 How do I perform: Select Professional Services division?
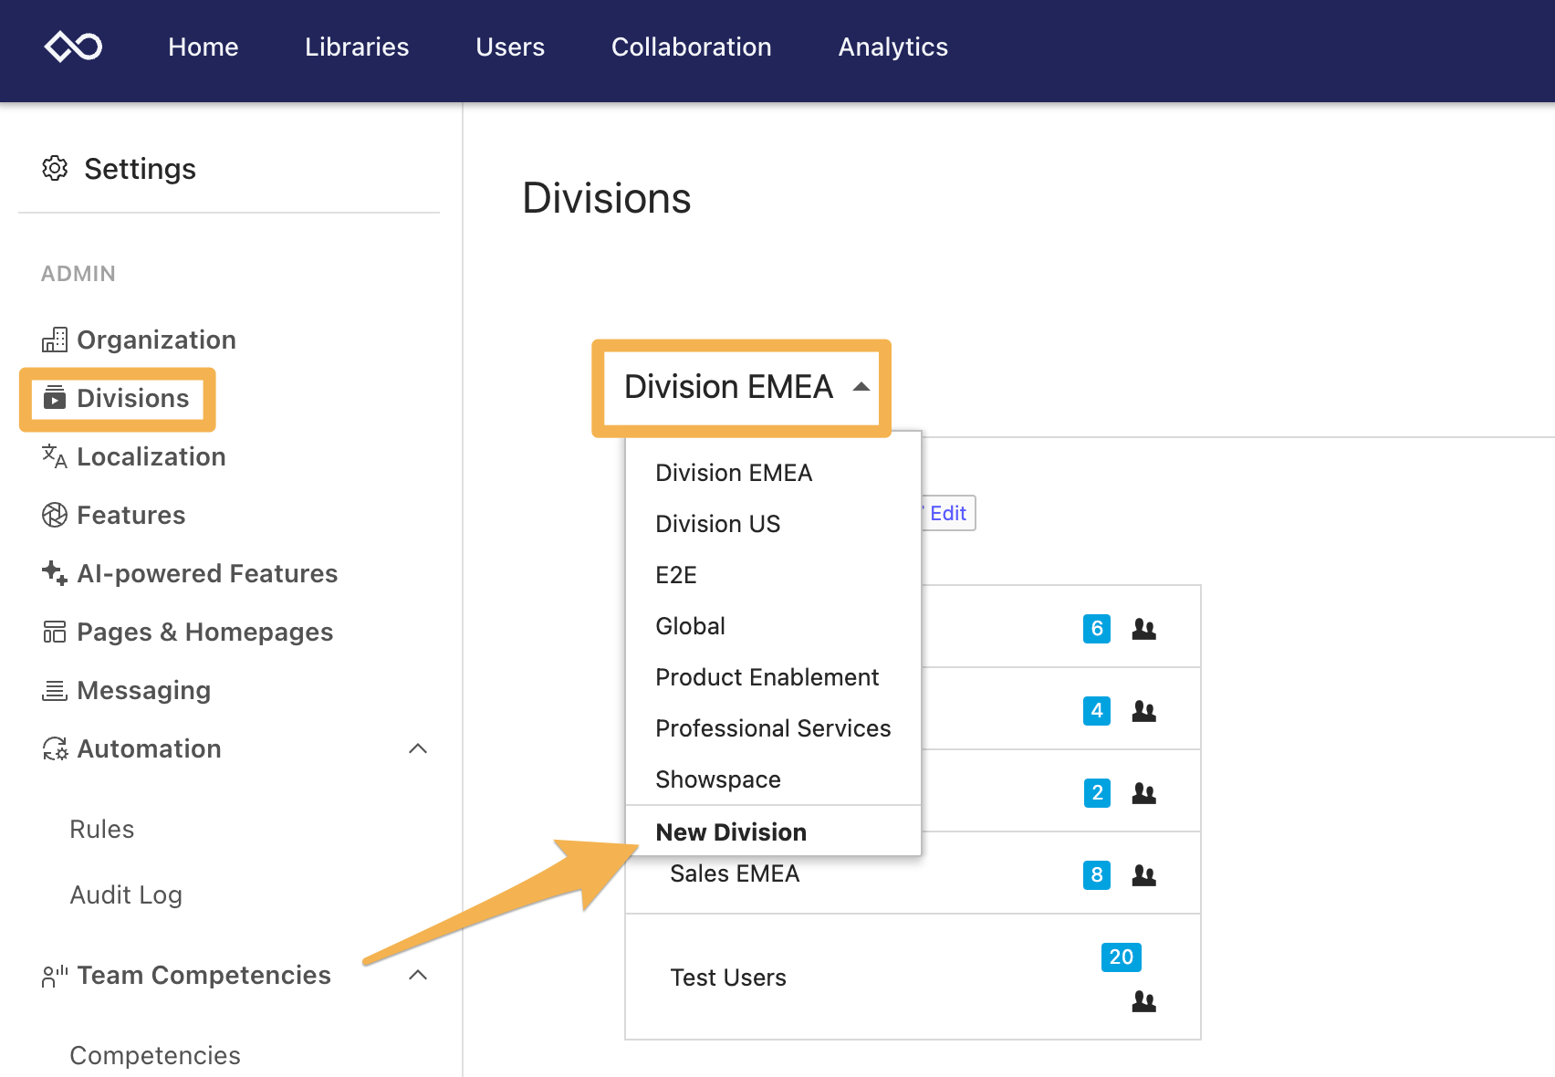773,728
